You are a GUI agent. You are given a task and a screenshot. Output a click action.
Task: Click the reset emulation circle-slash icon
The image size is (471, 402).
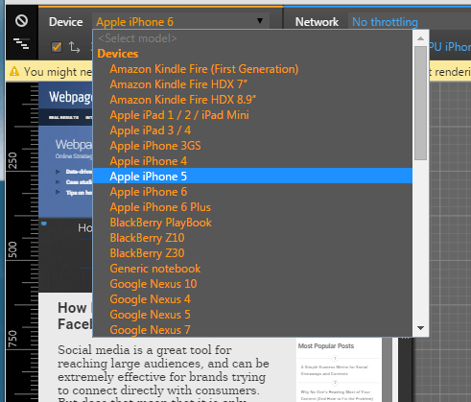(21, 21)
